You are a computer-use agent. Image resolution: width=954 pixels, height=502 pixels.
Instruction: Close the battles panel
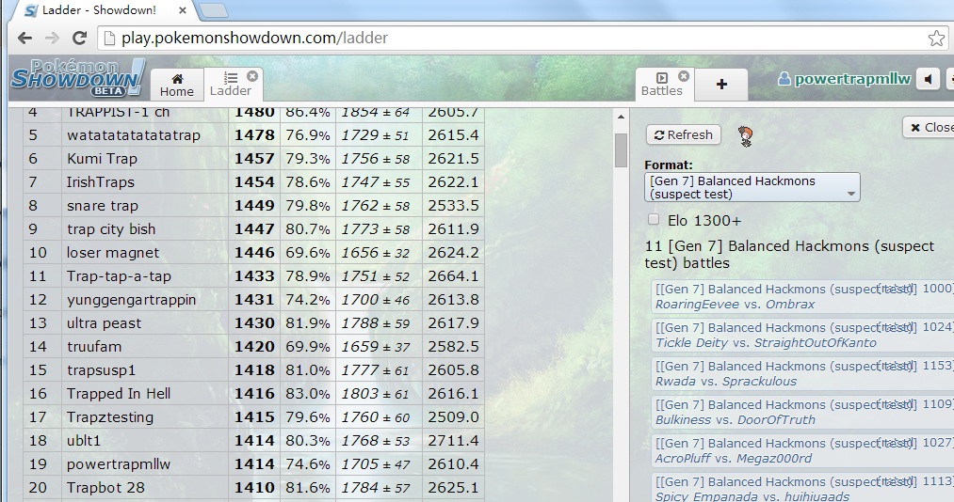pos(929,128)
